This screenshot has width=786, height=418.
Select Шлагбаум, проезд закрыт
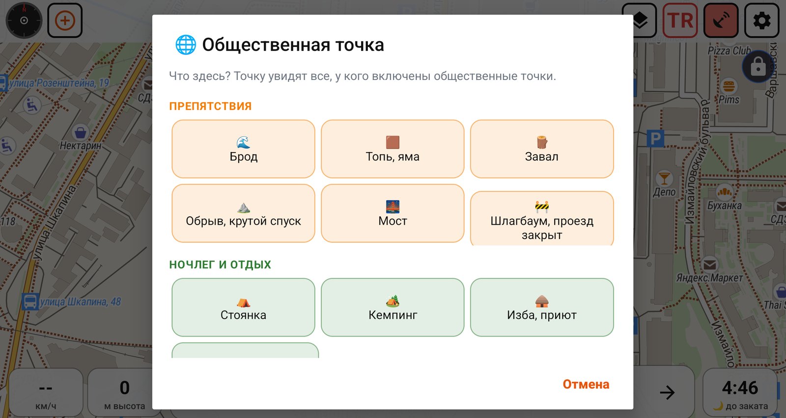(542, 218)
